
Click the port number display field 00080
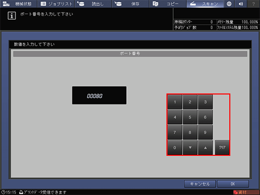(99, 95)
